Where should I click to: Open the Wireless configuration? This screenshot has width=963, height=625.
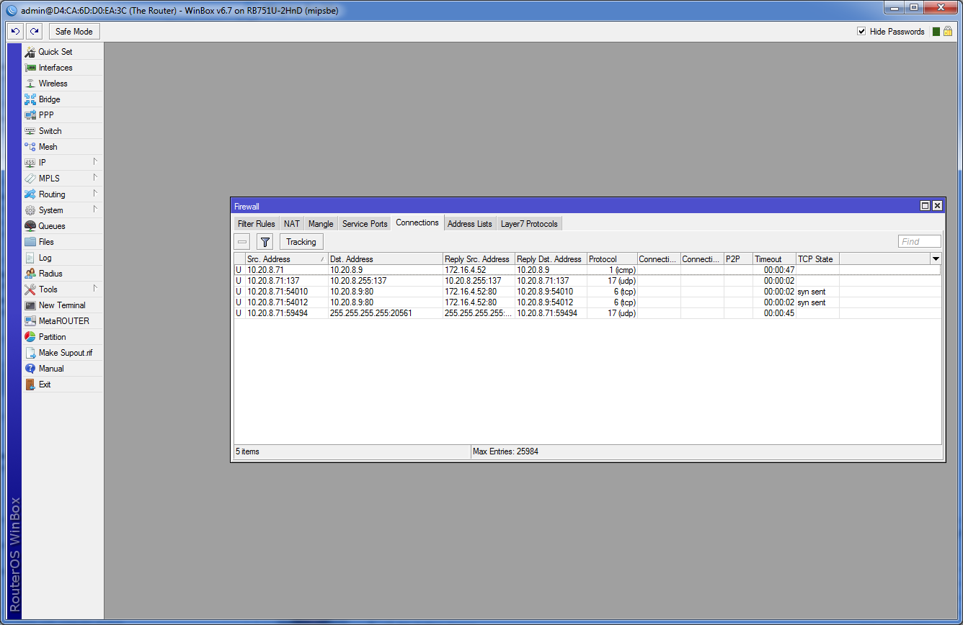pos(52,83)
